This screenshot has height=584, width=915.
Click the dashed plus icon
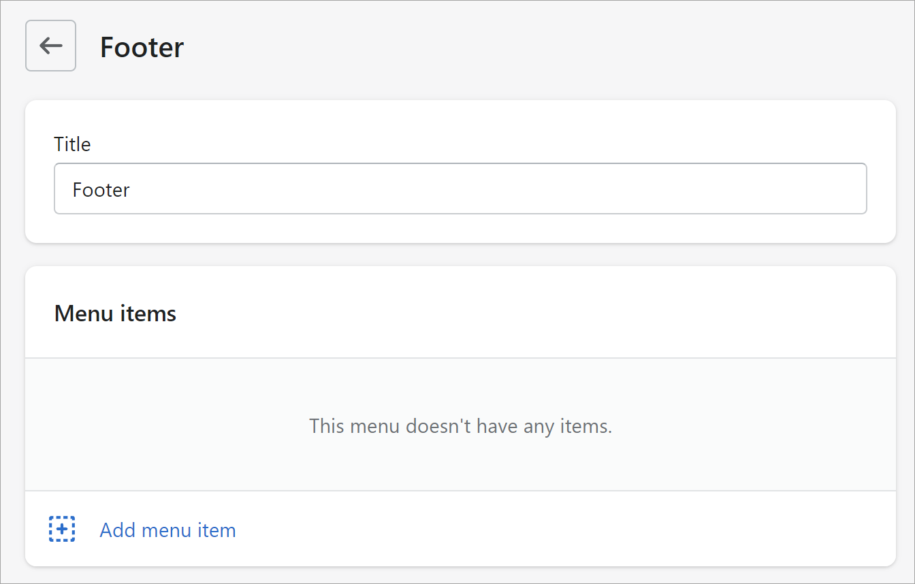(62, 529)
